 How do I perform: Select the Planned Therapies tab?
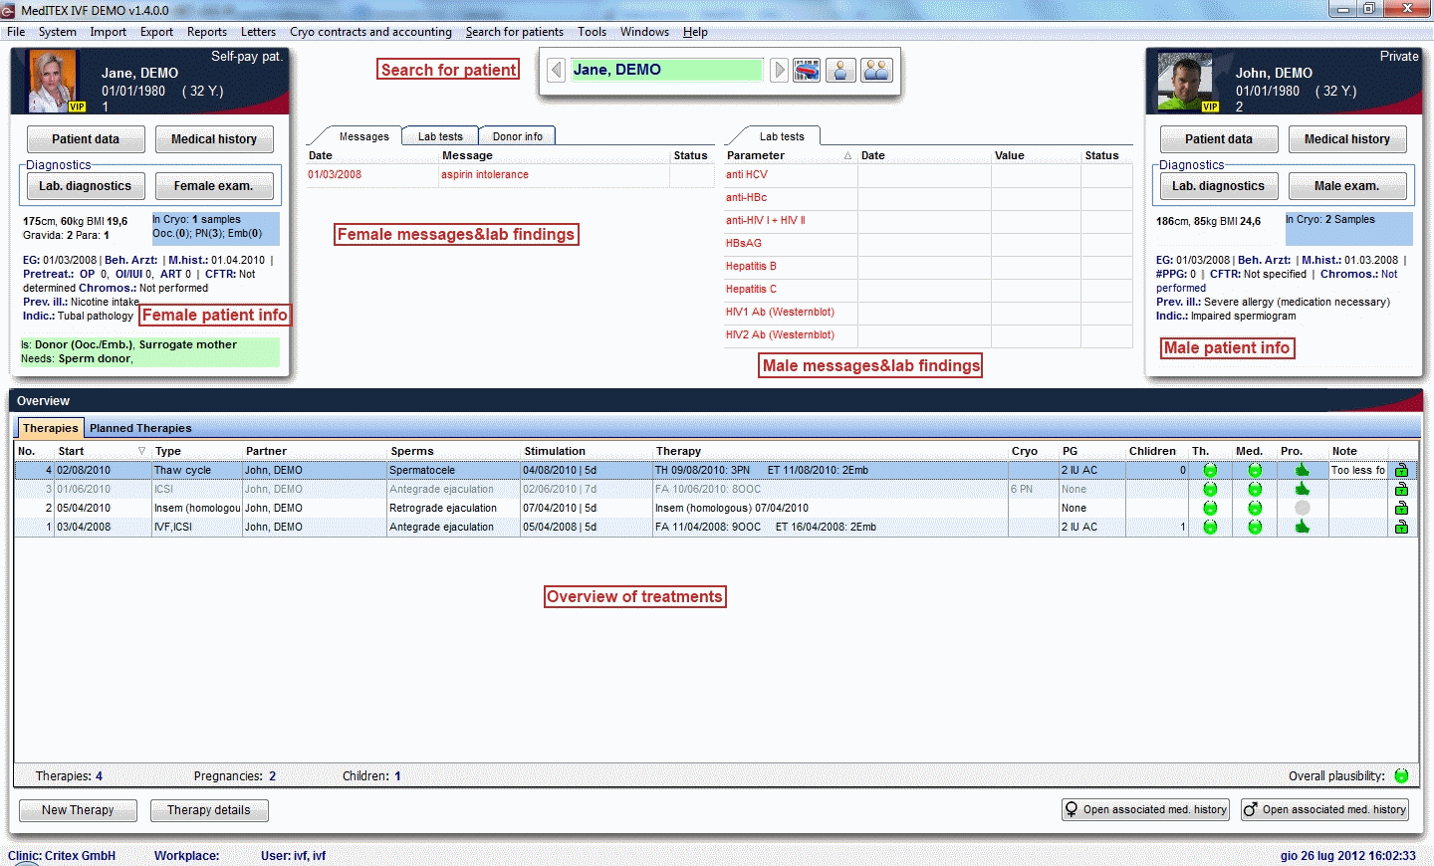pos(140,428)
